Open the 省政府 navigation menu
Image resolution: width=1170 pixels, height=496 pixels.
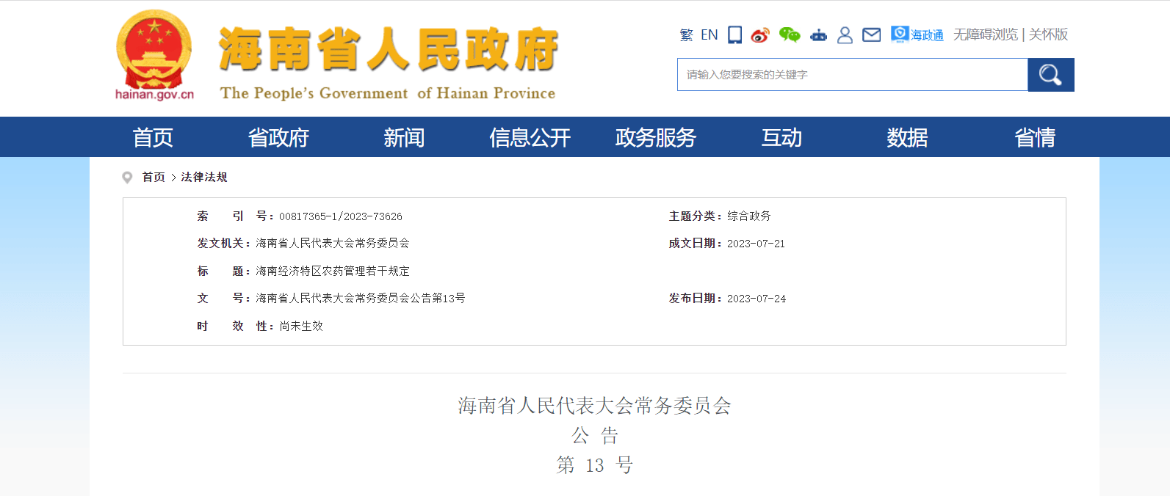click(278, 137)
